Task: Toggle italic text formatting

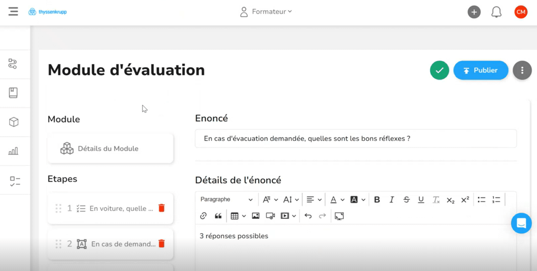Action: (392, 200)
